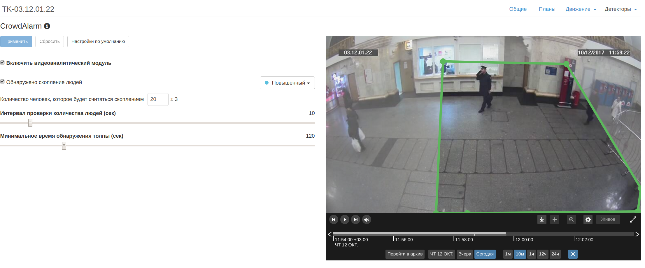Disable the video analytics module checkbox

[x=2, y=63]
